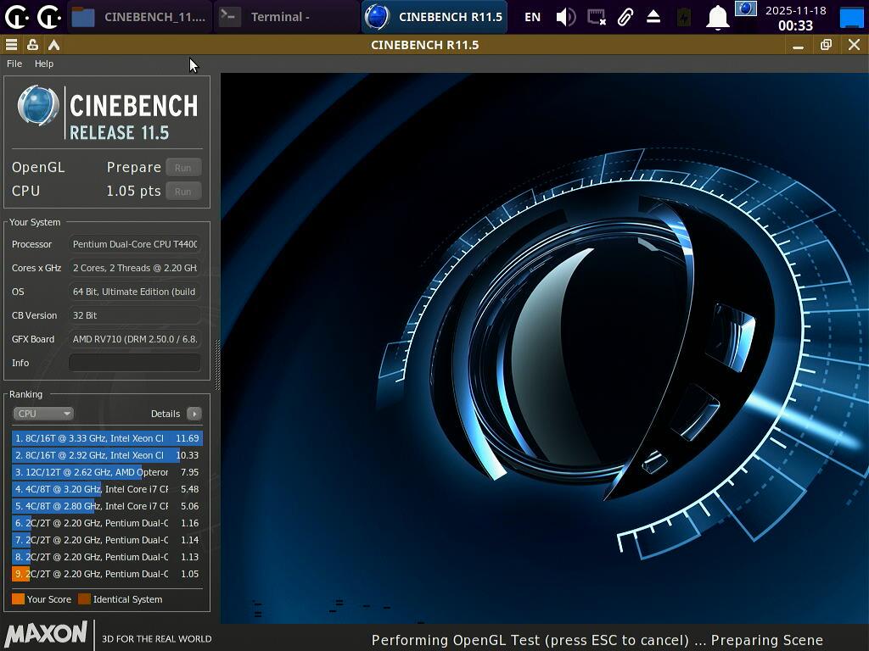The height and width of the screenshot is (651, 869).
Task: Click the eject media tray icon
Action: (x=653, y=17)
